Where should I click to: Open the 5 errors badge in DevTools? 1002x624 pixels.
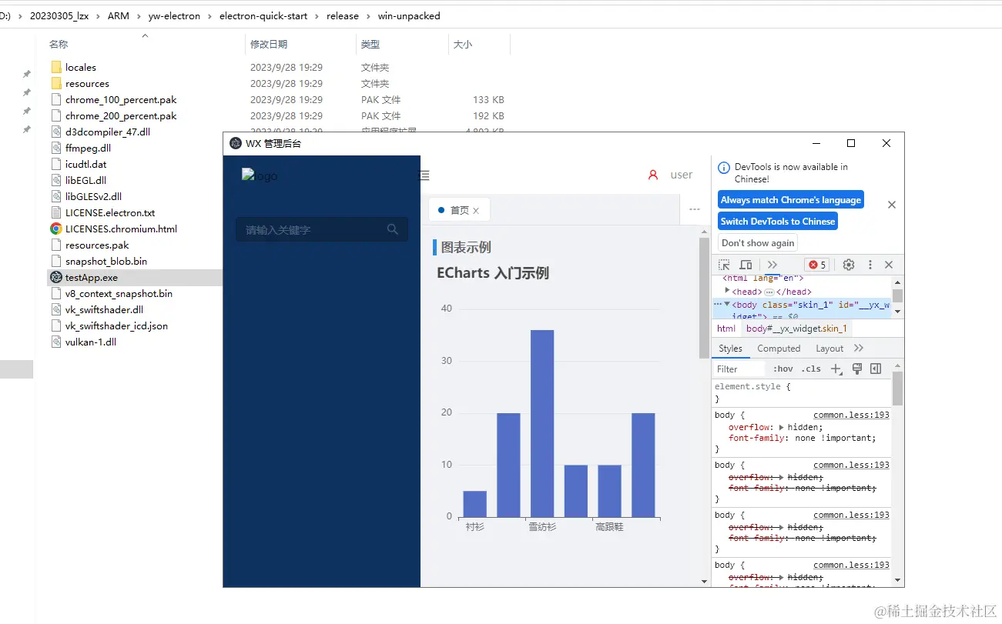[x=817, y=265]
